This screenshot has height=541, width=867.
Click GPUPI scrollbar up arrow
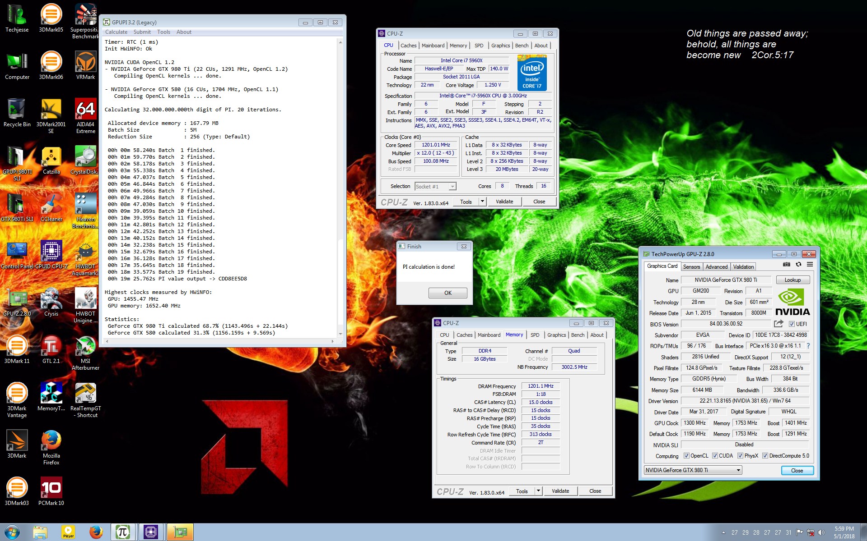[340, 42]
